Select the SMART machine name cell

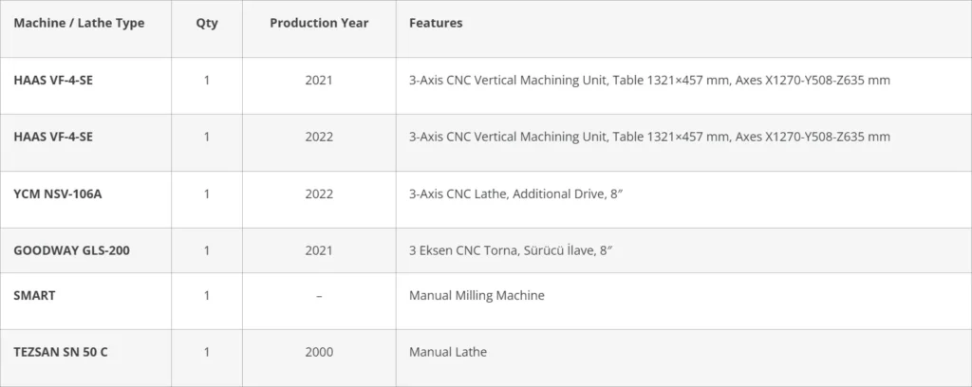(x=35, y=296)
